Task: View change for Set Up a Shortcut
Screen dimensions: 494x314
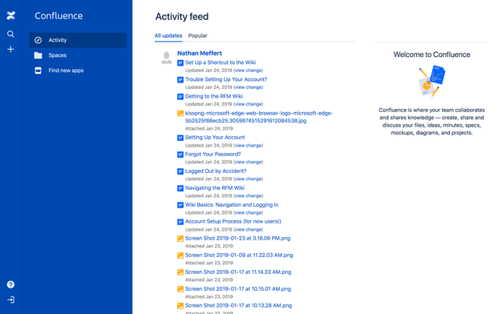Action: (249, 70)
